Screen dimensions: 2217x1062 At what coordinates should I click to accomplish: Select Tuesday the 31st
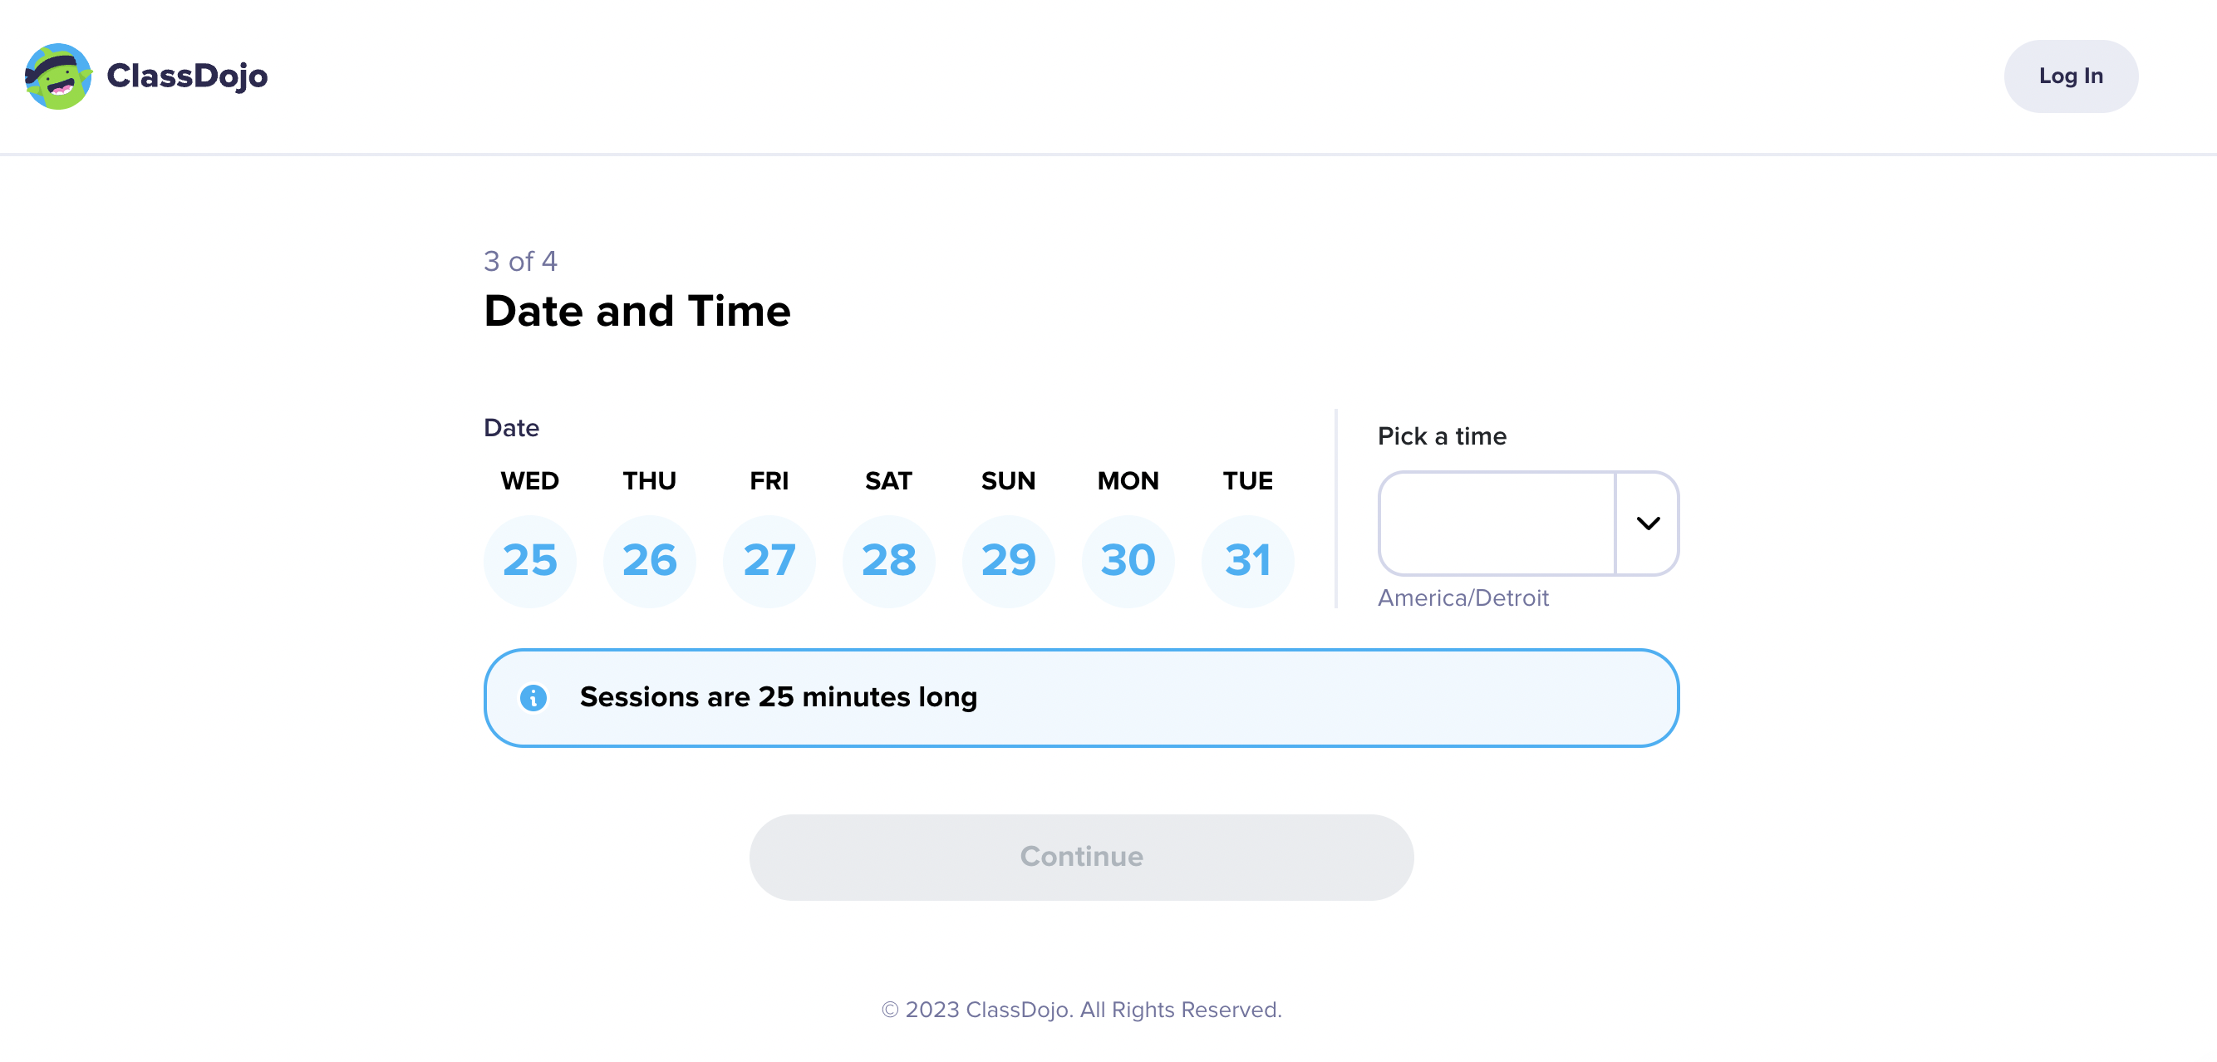point(1247,560)
